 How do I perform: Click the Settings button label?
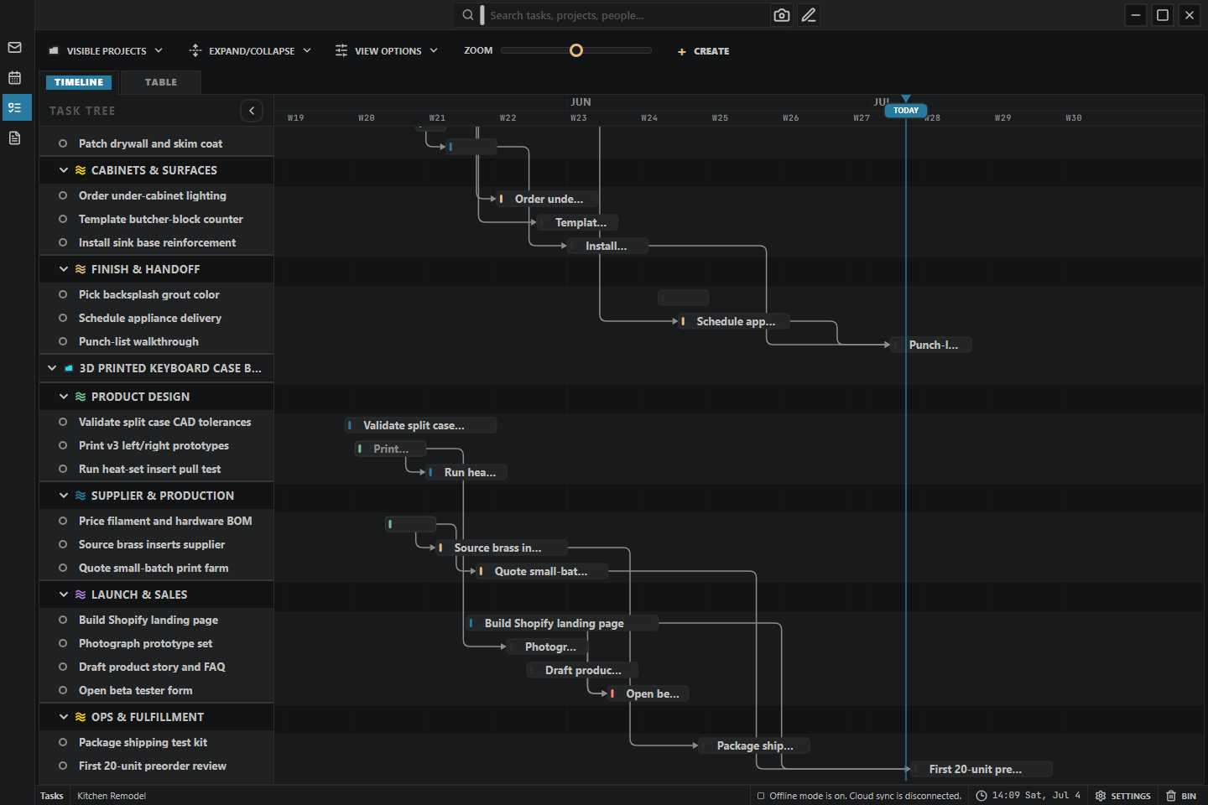pyautogui.click(x=1131, y=796)
